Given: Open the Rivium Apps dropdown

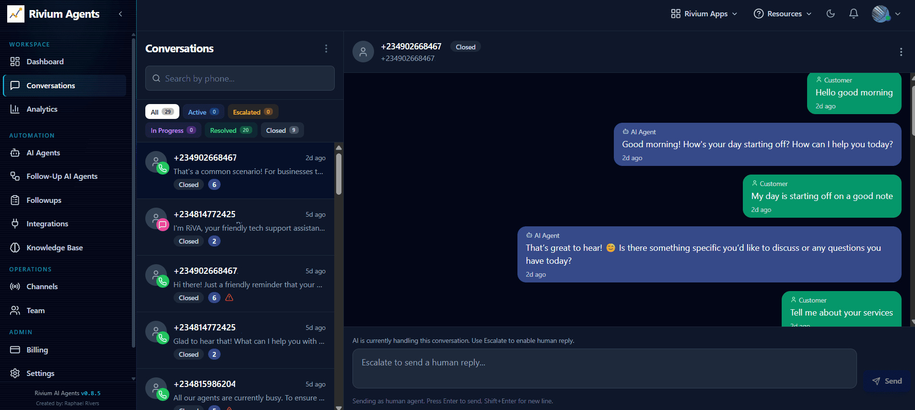Looking at the screenshot, I should (x=704, y=14).
